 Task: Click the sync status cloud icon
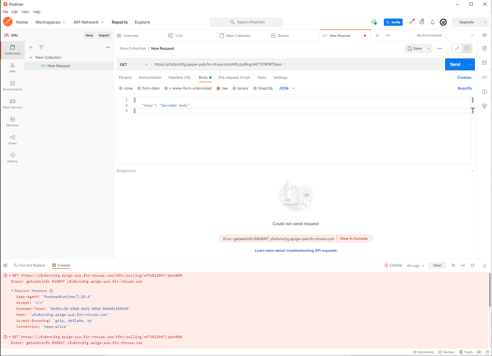[374, 22]
